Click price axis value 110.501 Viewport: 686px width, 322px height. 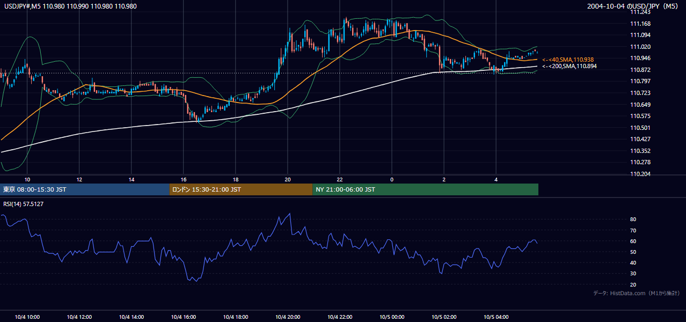coord(641,128)
